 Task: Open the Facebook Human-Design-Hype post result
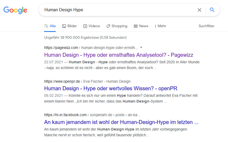coord(121,122)
